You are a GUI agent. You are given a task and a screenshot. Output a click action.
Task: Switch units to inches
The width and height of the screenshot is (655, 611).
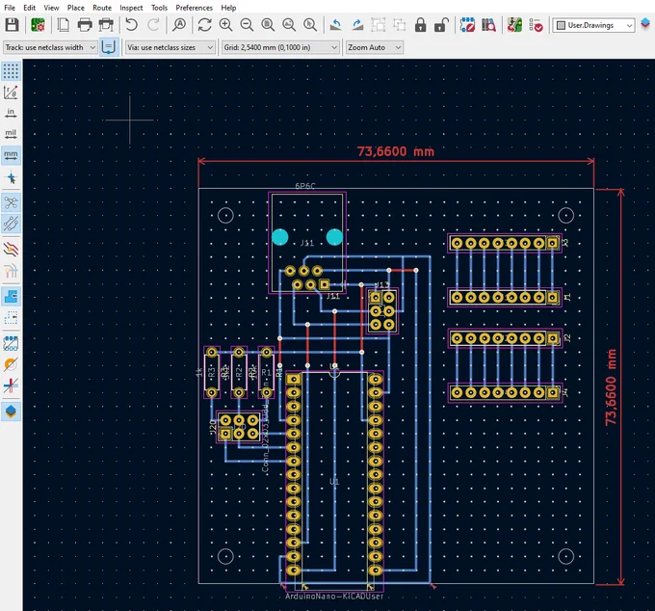11,113
